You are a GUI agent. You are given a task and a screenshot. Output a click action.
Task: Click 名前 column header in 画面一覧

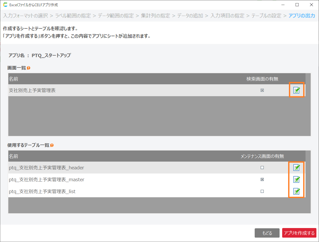click(13, 79)
